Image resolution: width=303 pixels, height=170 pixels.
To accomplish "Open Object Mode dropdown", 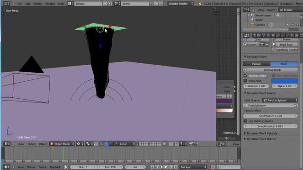I will pyautogui.click(x=62, y=144).
